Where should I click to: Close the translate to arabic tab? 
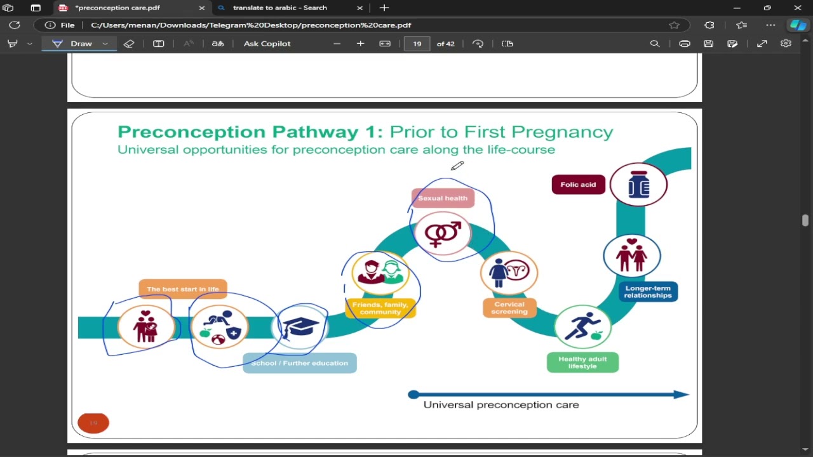(x=359, y=8)
